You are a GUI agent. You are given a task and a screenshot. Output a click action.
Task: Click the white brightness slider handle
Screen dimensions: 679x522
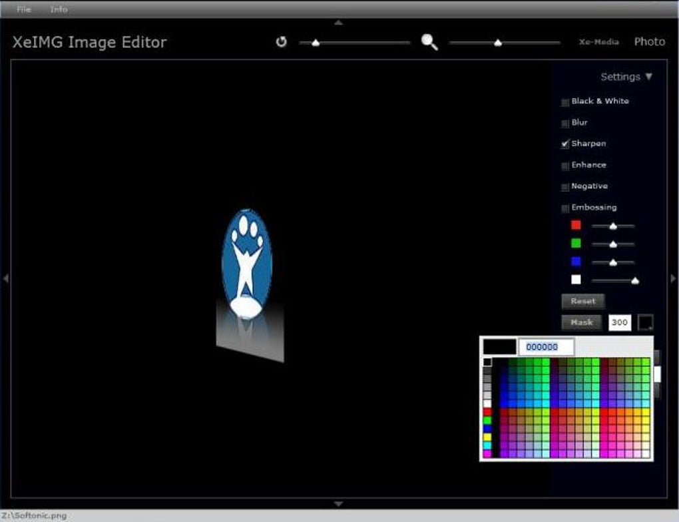point(635,281)
